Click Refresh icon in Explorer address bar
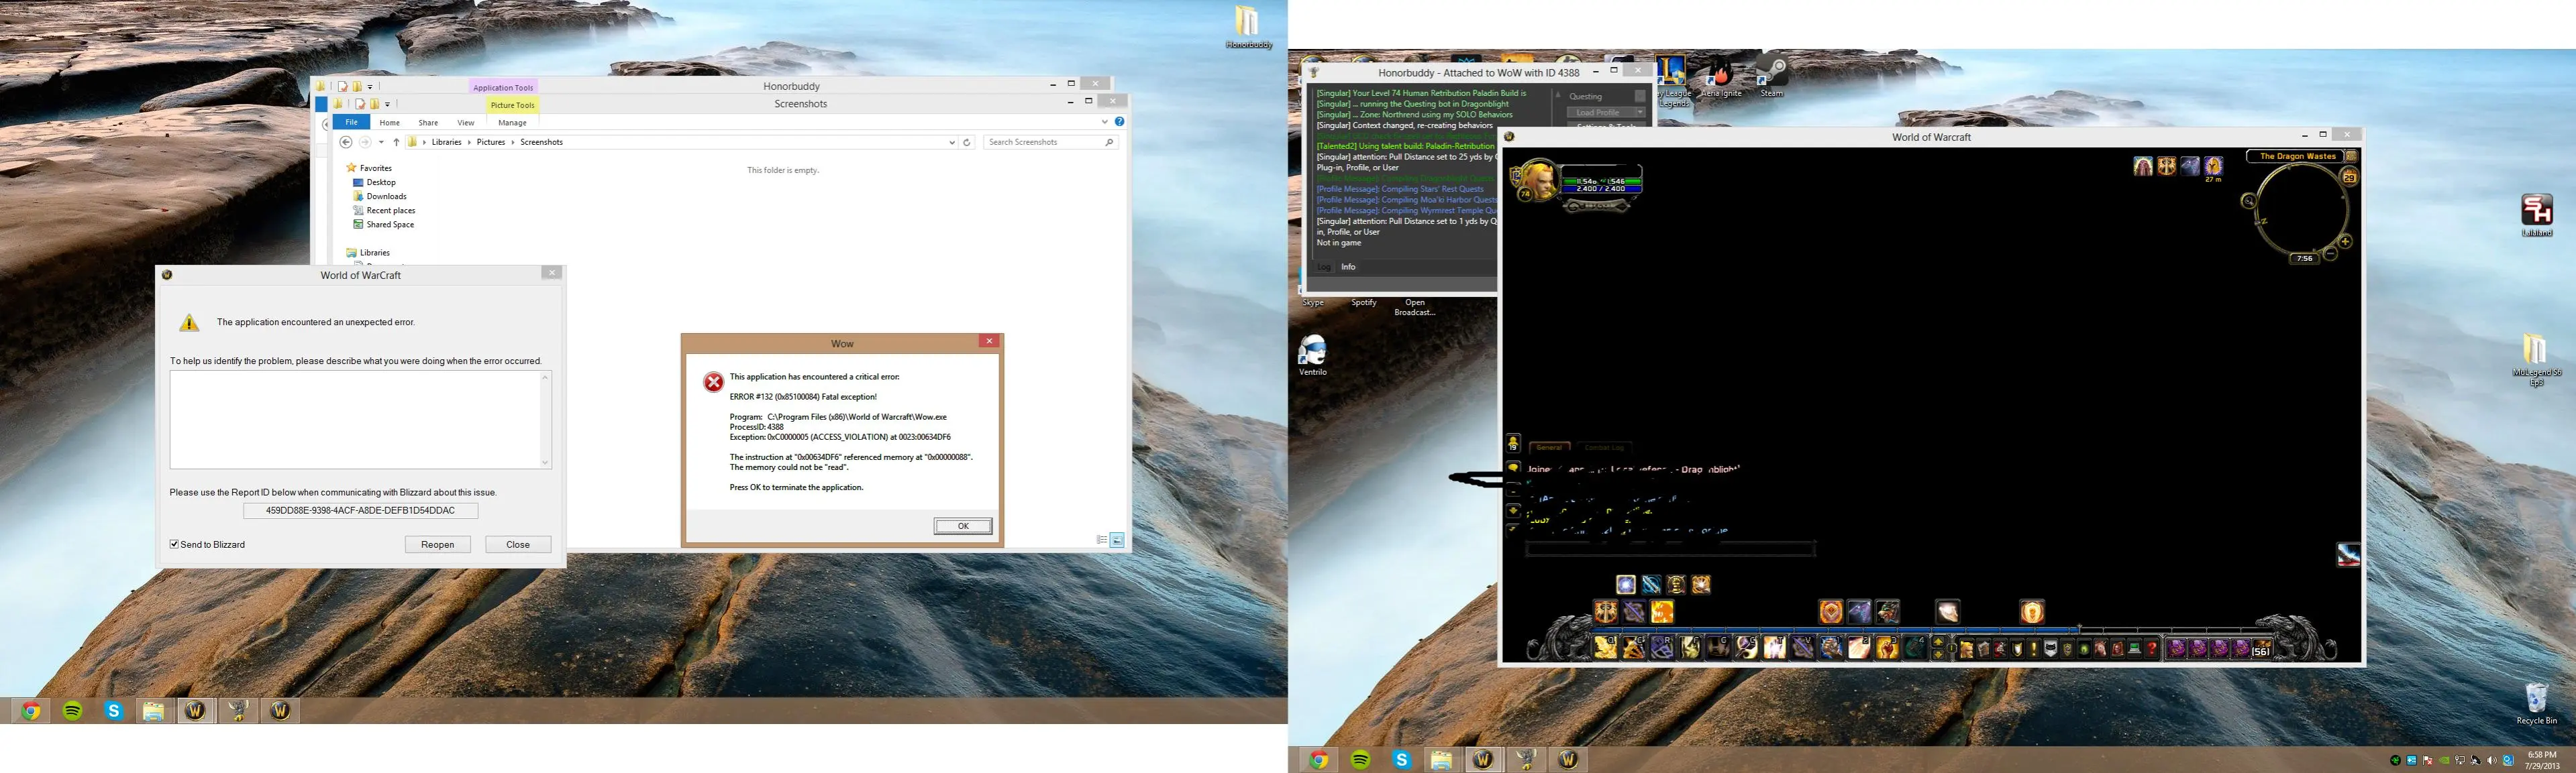The image size is (2576, 773). tap(966, 143)
